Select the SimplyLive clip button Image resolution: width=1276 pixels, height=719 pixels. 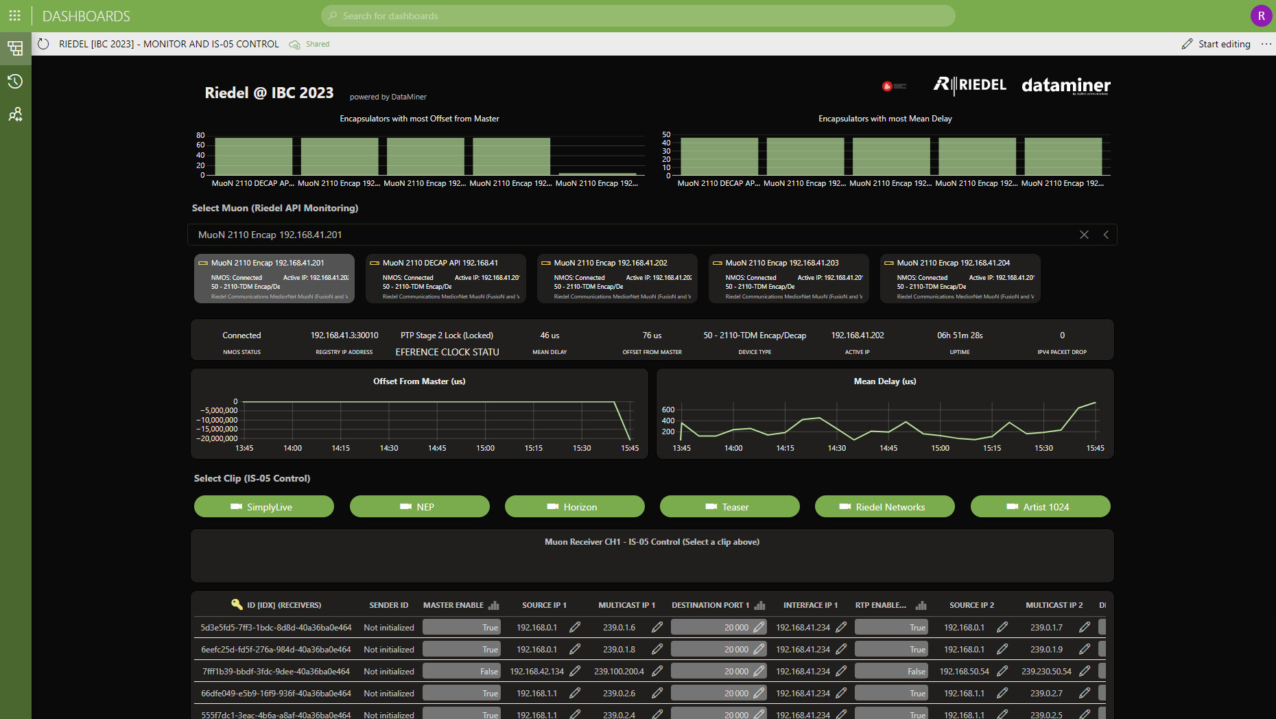(x=264, y=506)
